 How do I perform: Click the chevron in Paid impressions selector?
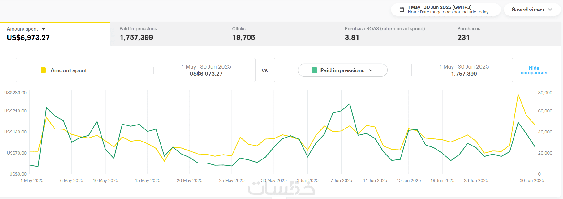pyautogui.click(x=371, y=70)
